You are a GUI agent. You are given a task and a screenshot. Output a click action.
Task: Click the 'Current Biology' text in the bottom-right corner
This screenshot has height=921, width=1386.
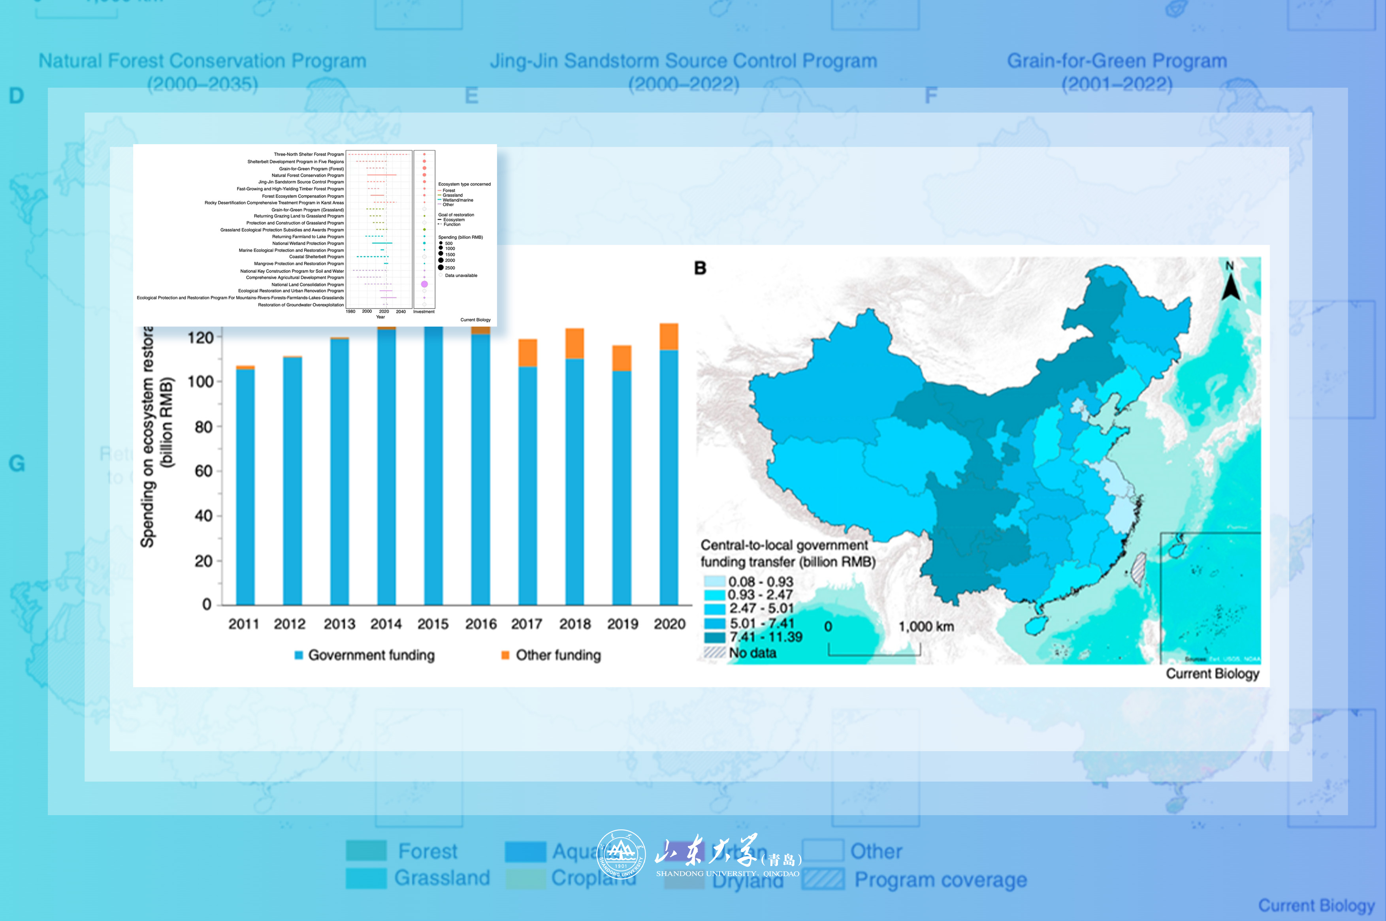point(1316,906)
